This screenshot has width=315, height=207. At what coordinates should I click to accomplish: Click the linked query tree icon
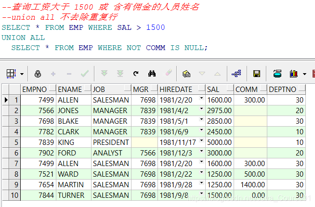236,74
